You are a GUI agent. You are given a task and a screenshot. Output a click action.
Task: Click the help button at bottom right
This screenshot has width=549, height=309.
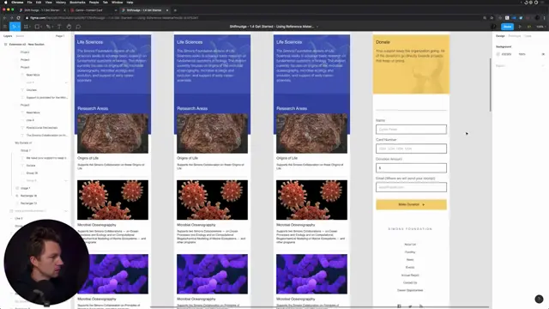[539, 299]
